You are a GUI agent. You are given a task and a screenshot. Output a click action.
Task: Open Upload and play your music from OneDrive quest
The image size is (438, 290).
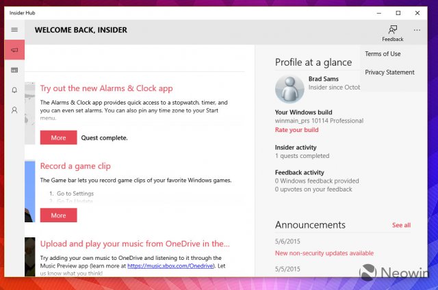[135, 243]
